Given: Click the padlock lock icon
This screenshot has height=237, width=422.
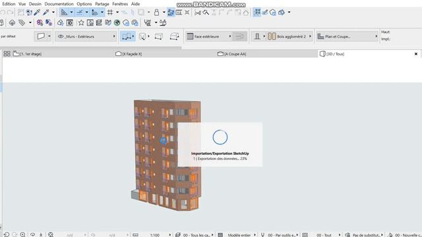Looking at the screenshot, I should coord(157,12).
